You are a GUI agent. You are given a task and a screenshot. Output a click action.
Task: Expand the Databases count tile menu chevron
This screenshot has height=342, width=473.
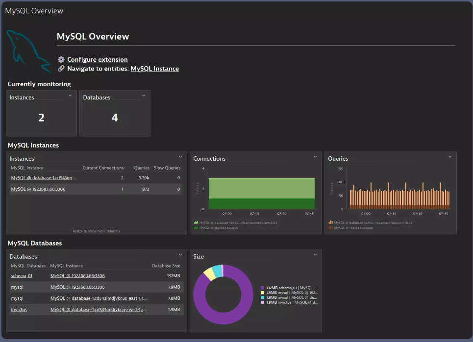[144, 96]
